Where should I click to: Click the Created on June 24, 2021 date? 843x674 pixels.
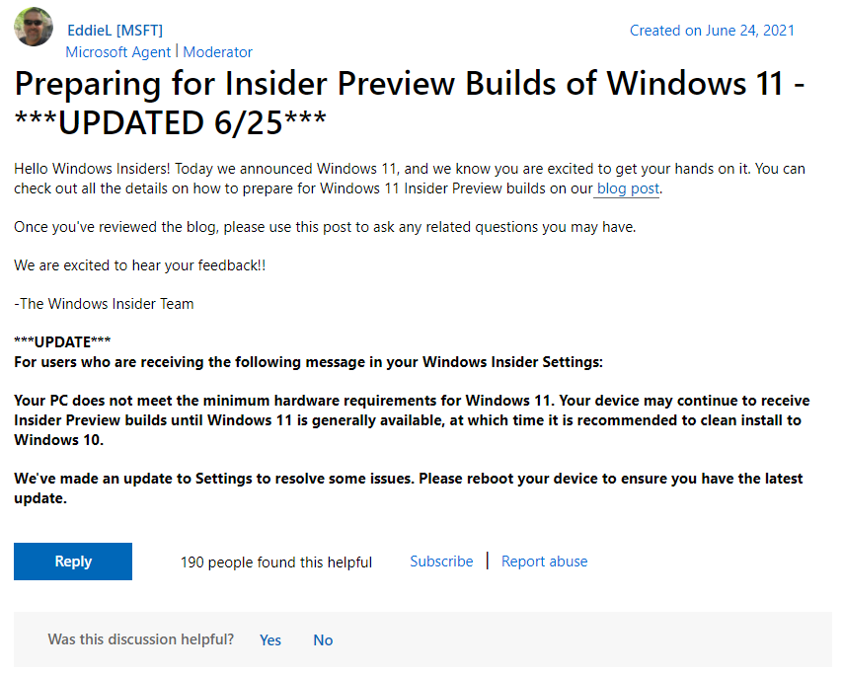712,31
